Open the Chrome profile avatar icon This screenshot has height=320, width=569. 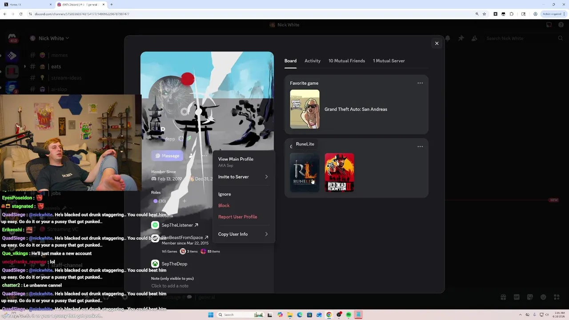[535, 14]
